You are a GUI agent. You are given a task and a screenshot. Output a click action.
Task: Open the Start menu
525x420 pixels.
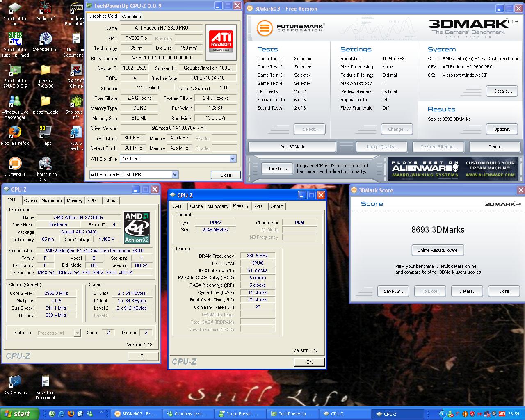point(19,414)
